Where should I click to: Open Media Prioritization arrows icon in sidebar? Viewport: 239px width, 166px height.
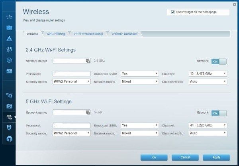pyautogui.click(x=9, y=49)
